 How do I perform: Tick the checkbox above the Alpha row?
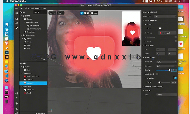click(x=175, y=37)
